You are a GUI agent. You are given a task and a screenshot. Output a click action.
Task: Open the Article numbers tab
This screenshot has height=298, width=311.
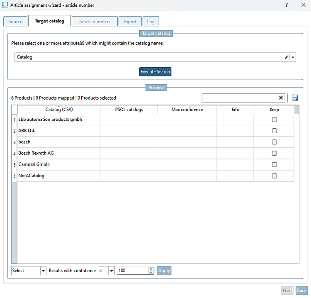coord(95,22)
